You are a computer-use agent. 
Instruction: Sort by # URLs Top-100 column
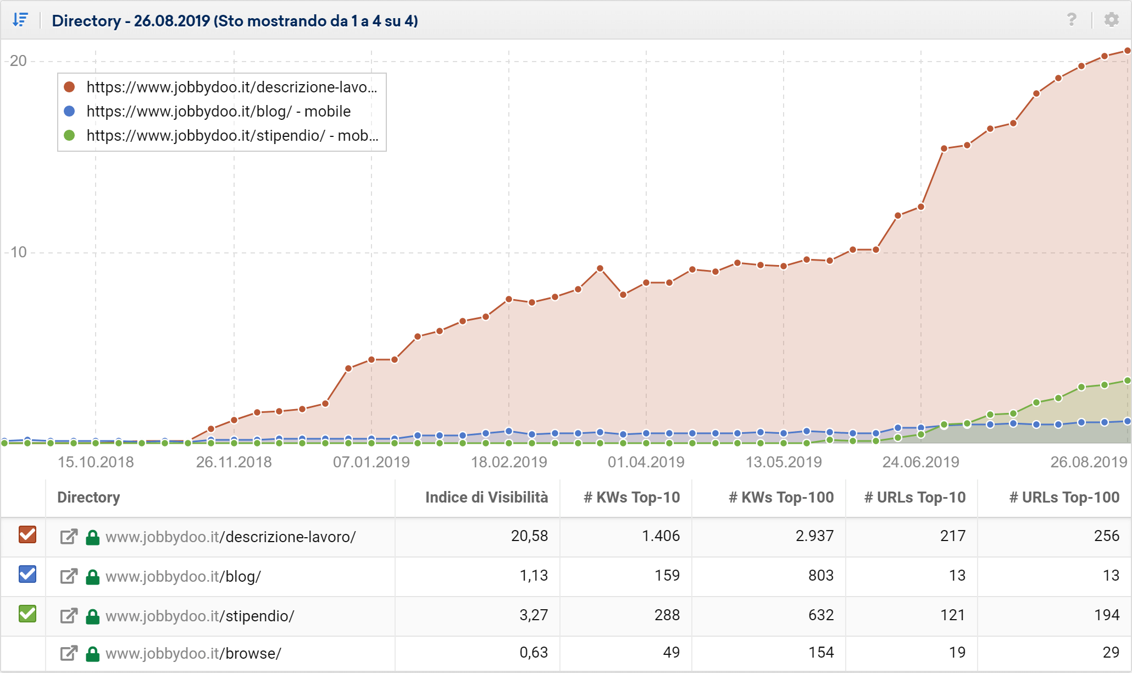[x=1064, y=497]
